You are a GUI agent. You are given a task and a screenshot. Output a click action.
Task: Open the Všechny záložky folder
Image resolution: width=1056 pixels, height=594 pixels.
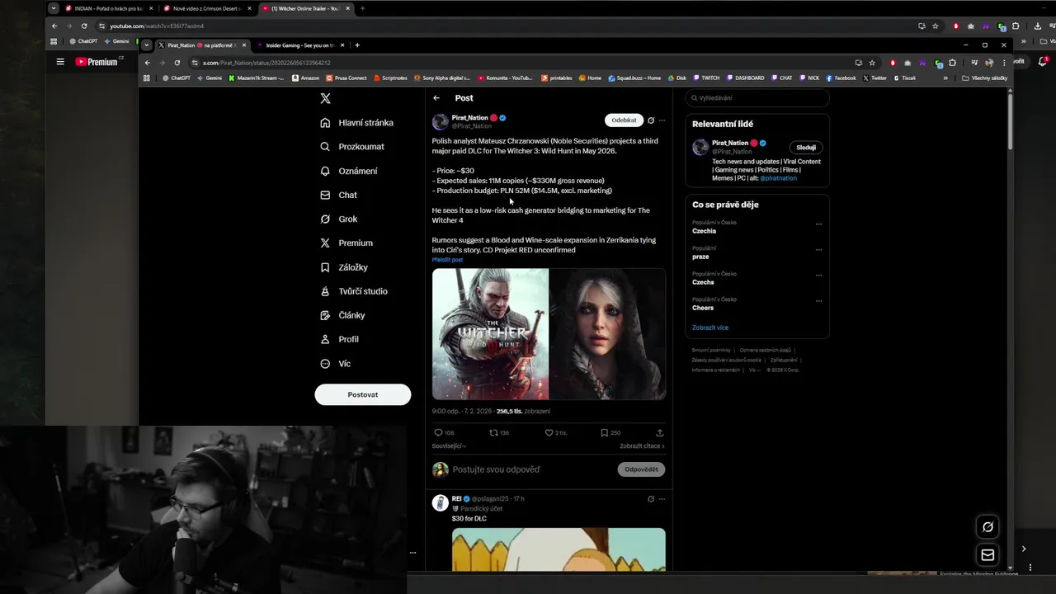(985, 78)
